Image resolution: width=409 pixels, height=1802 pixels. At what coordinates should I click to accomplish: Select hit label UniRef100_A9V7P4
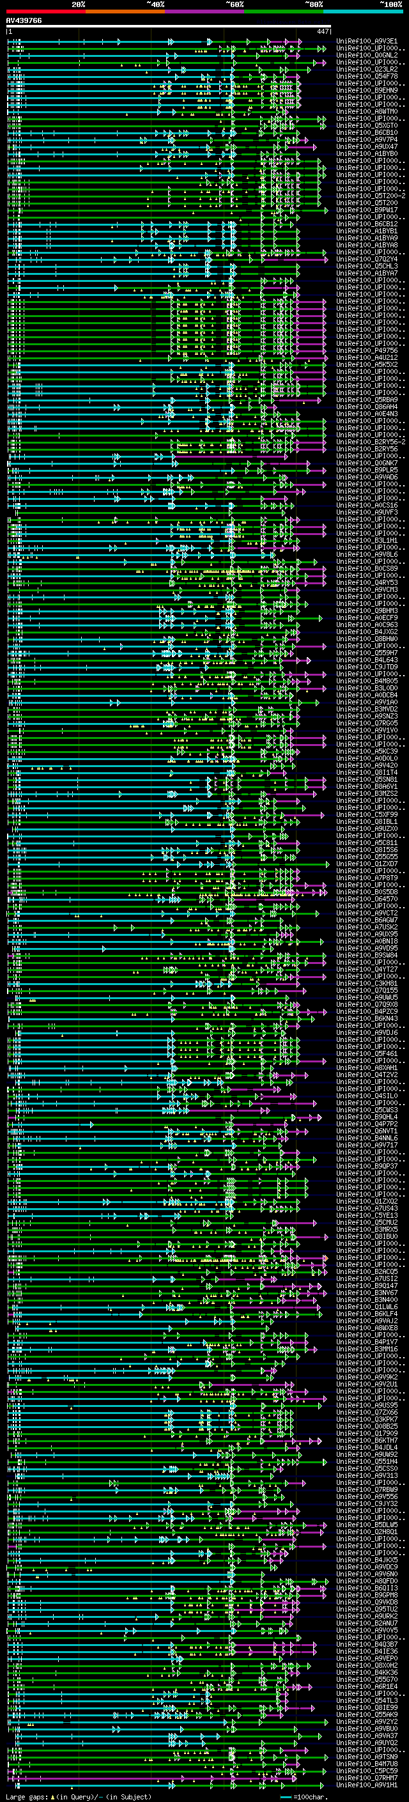[x=367, y=139]
